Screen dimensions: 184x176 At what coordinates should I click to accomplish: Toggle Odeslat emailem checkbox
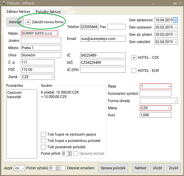tap(63, 168)
